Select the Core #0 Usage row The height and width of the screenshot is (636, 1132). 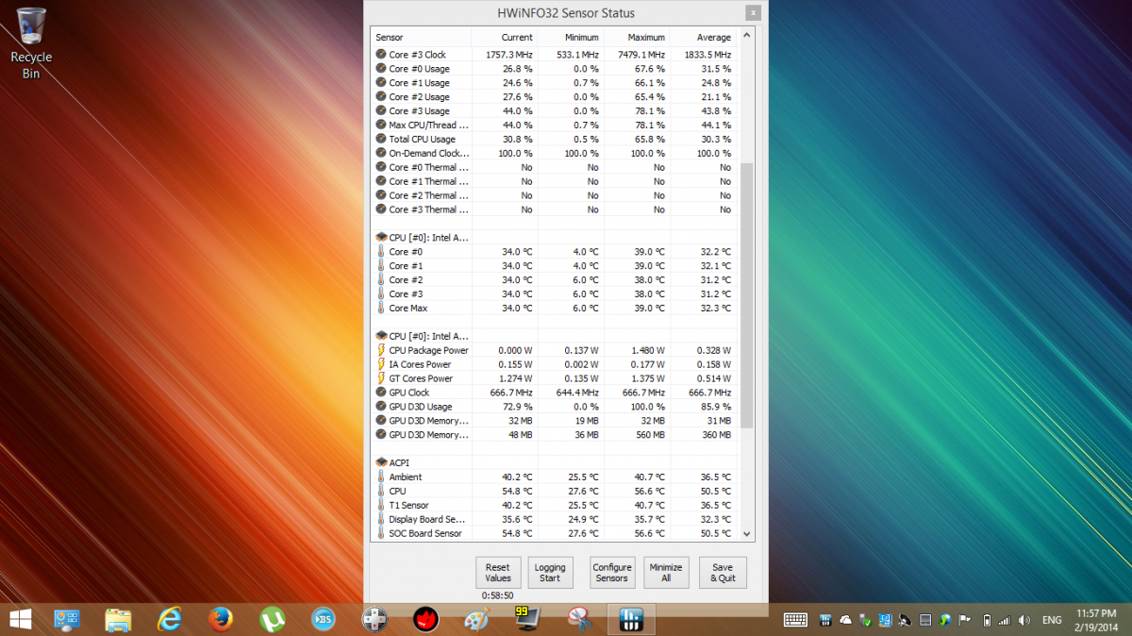point(554,69)
